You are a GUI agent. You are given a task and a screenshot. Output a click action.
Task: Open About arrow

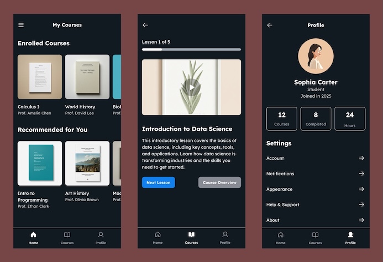click(x=361, y=220)
